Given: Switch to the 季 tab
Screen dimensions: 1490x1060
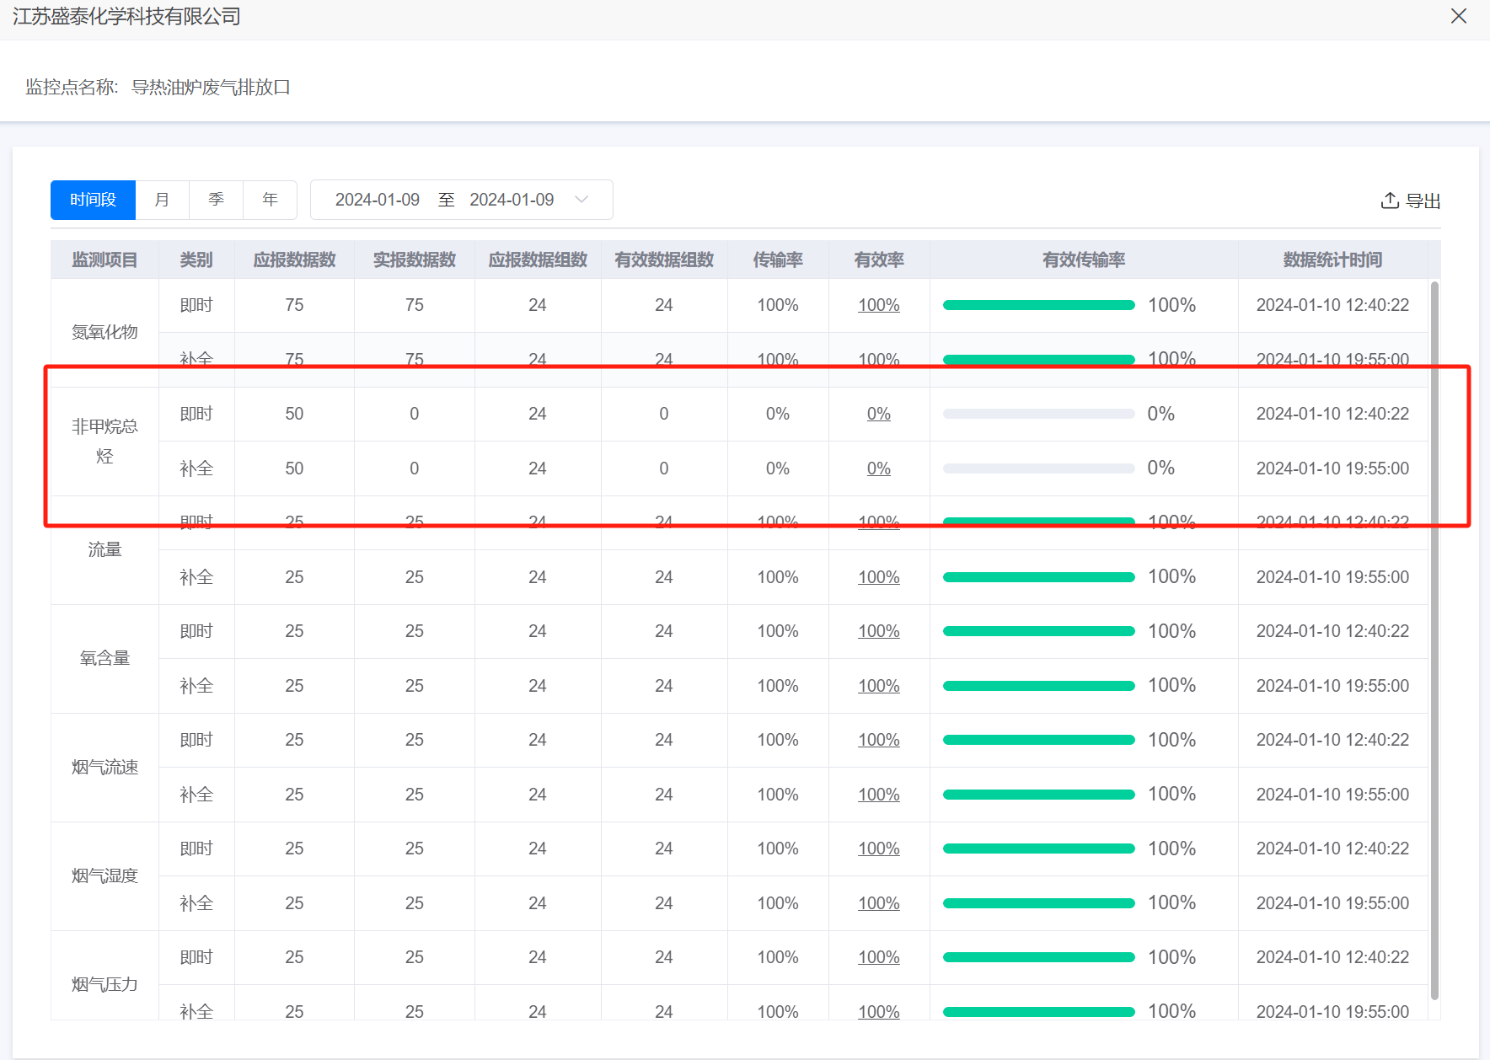Looking at the screenshot, I should coord(216,200).
